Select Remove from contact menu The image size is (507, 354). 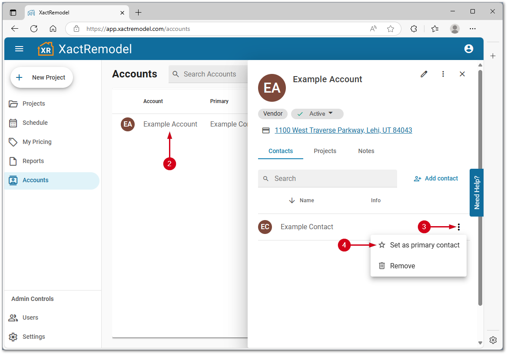(x=418, y=266)
